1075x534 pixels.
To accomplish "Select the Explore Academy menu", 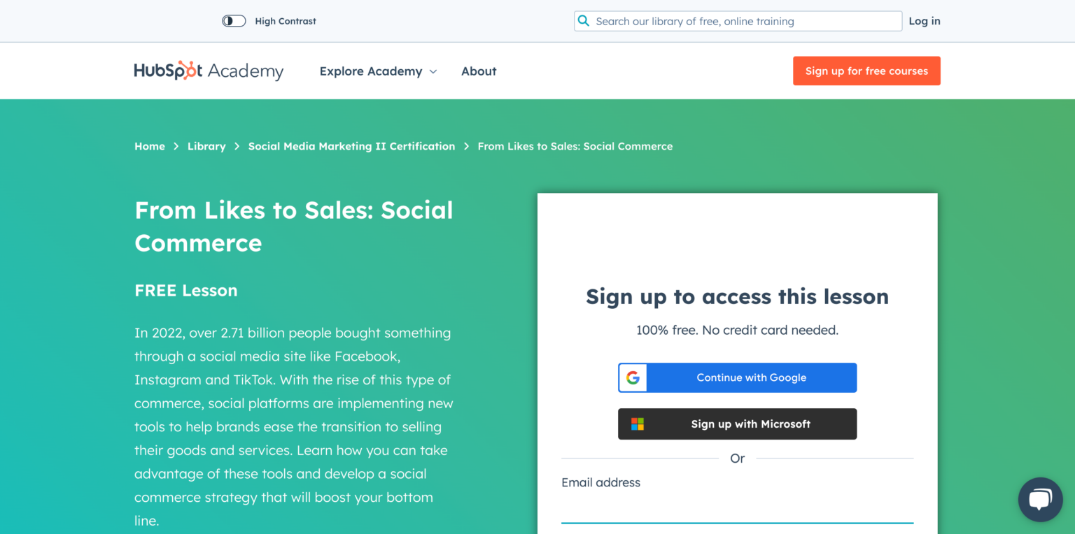I will tap(370, 71).
